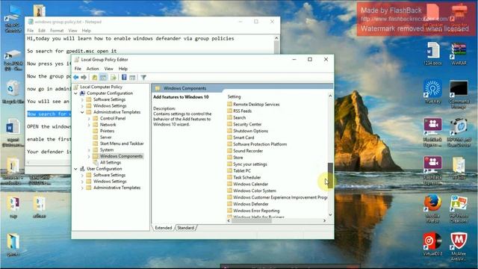Select the Server tree item

coord(105,137)
